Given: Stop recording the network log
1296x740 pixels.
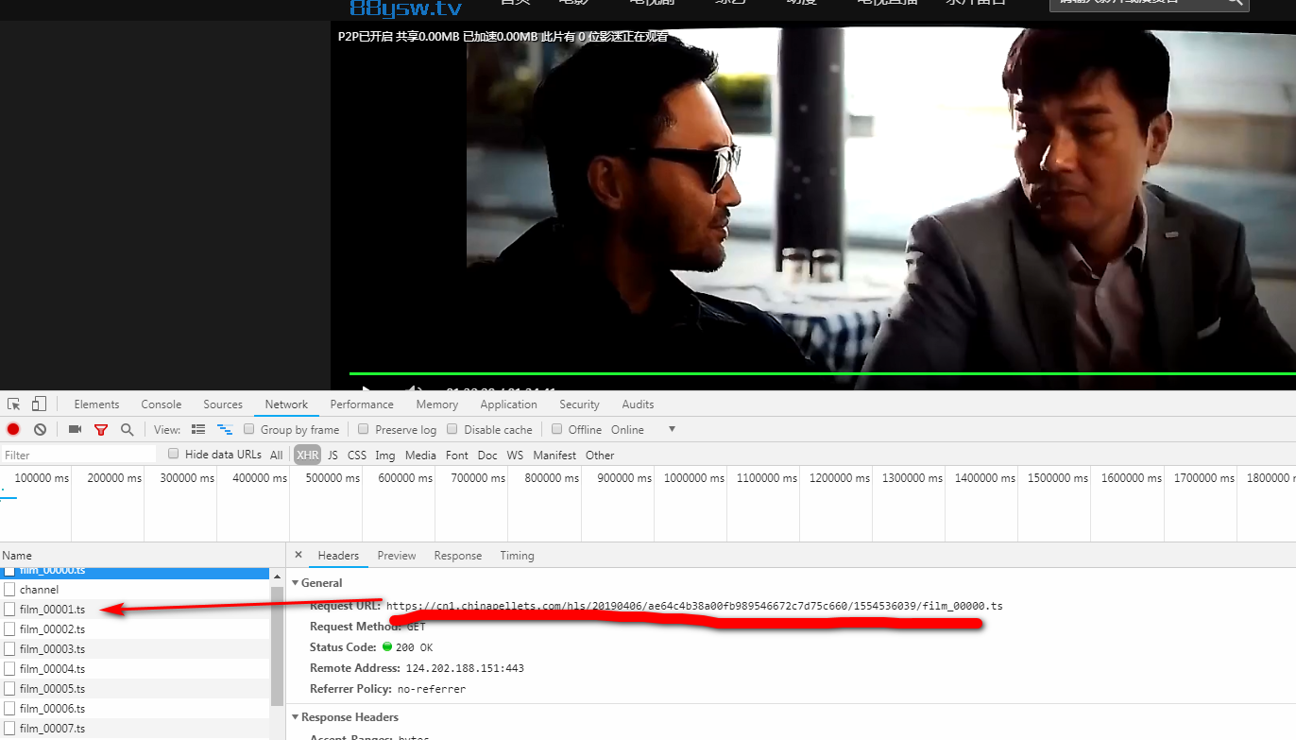Looking at the screenshot, I should (x=13, y=429).
